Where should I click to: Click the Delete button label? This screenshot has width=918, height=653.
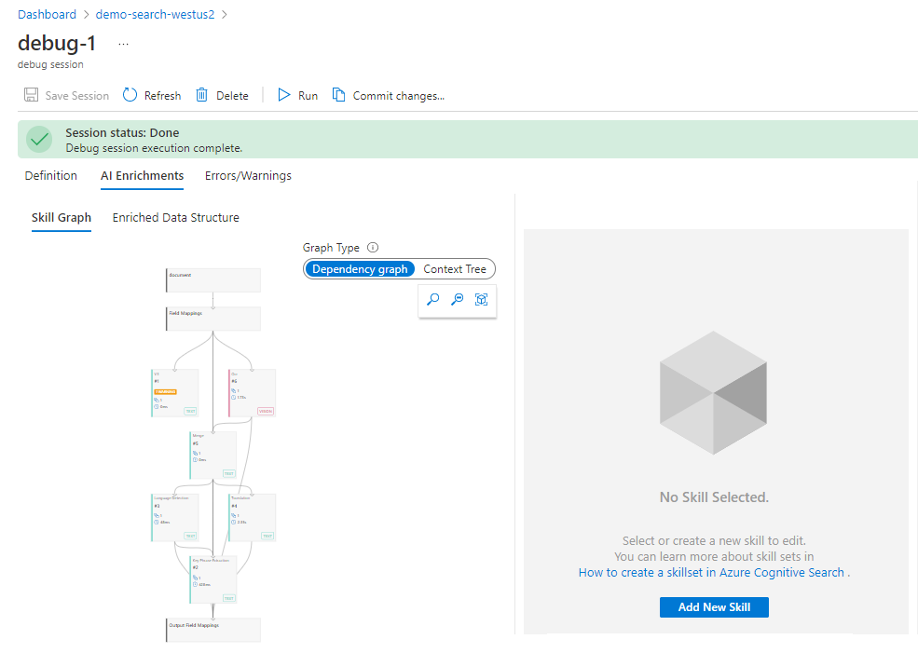(232, 95)
